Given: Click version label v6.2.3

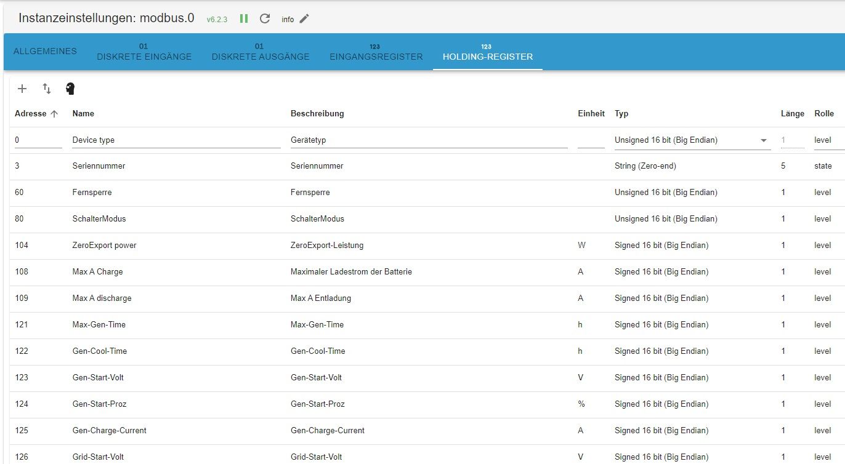Looking at the screenshot, I should (217, 20).
